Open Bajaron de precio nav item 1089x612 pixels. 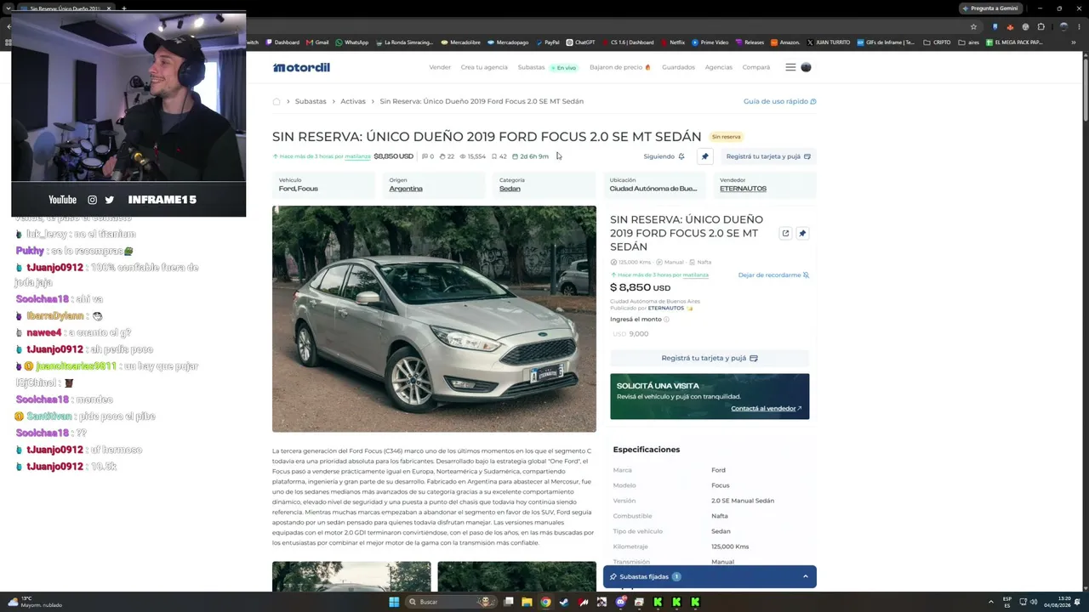(x=619, y=67)
